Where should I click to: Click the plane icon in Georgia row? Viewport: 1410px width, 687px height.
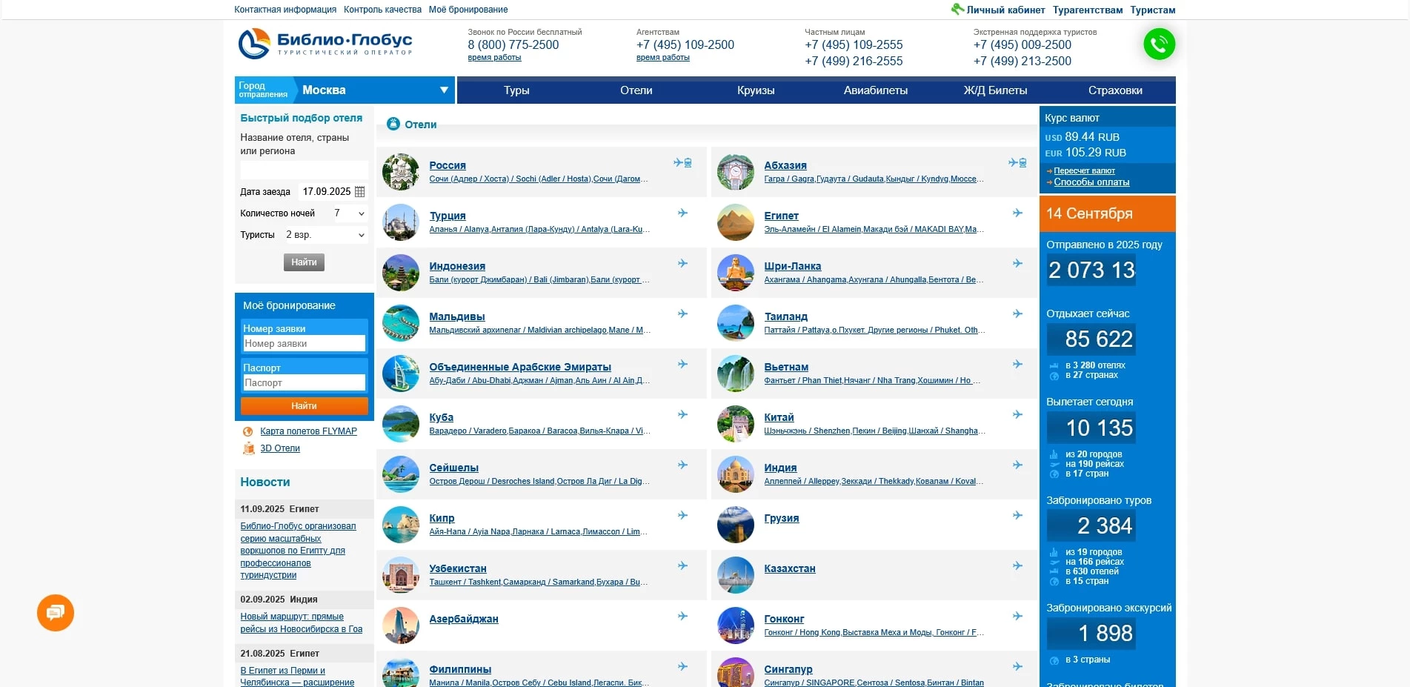coord(1017,516)
